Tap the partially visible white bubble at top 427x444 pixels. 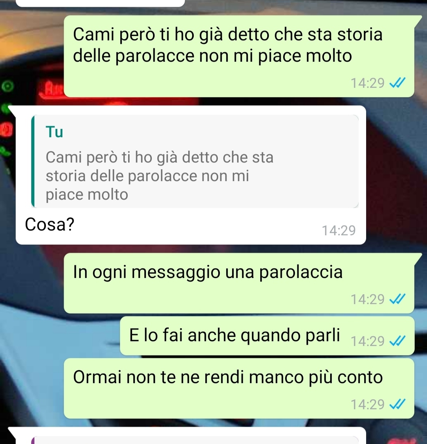click(x=100, y=3)
